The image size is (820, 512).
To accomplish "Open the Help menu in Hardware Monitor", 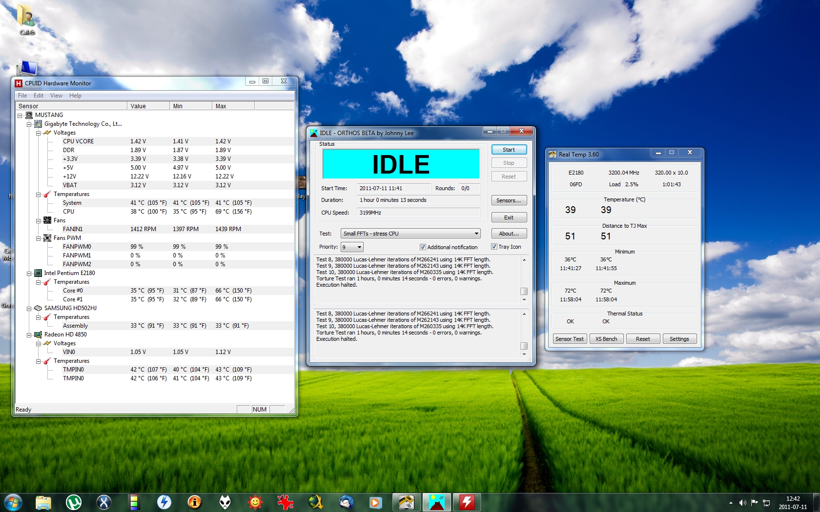I will coord(75,96).
